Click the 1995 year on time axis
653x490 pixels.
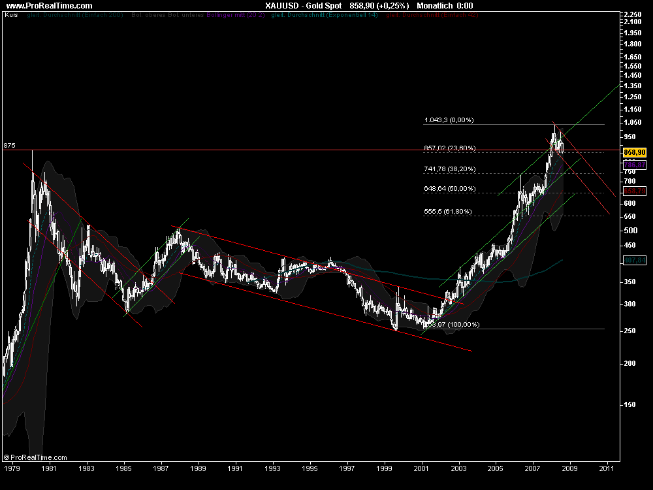coord(310,468)
